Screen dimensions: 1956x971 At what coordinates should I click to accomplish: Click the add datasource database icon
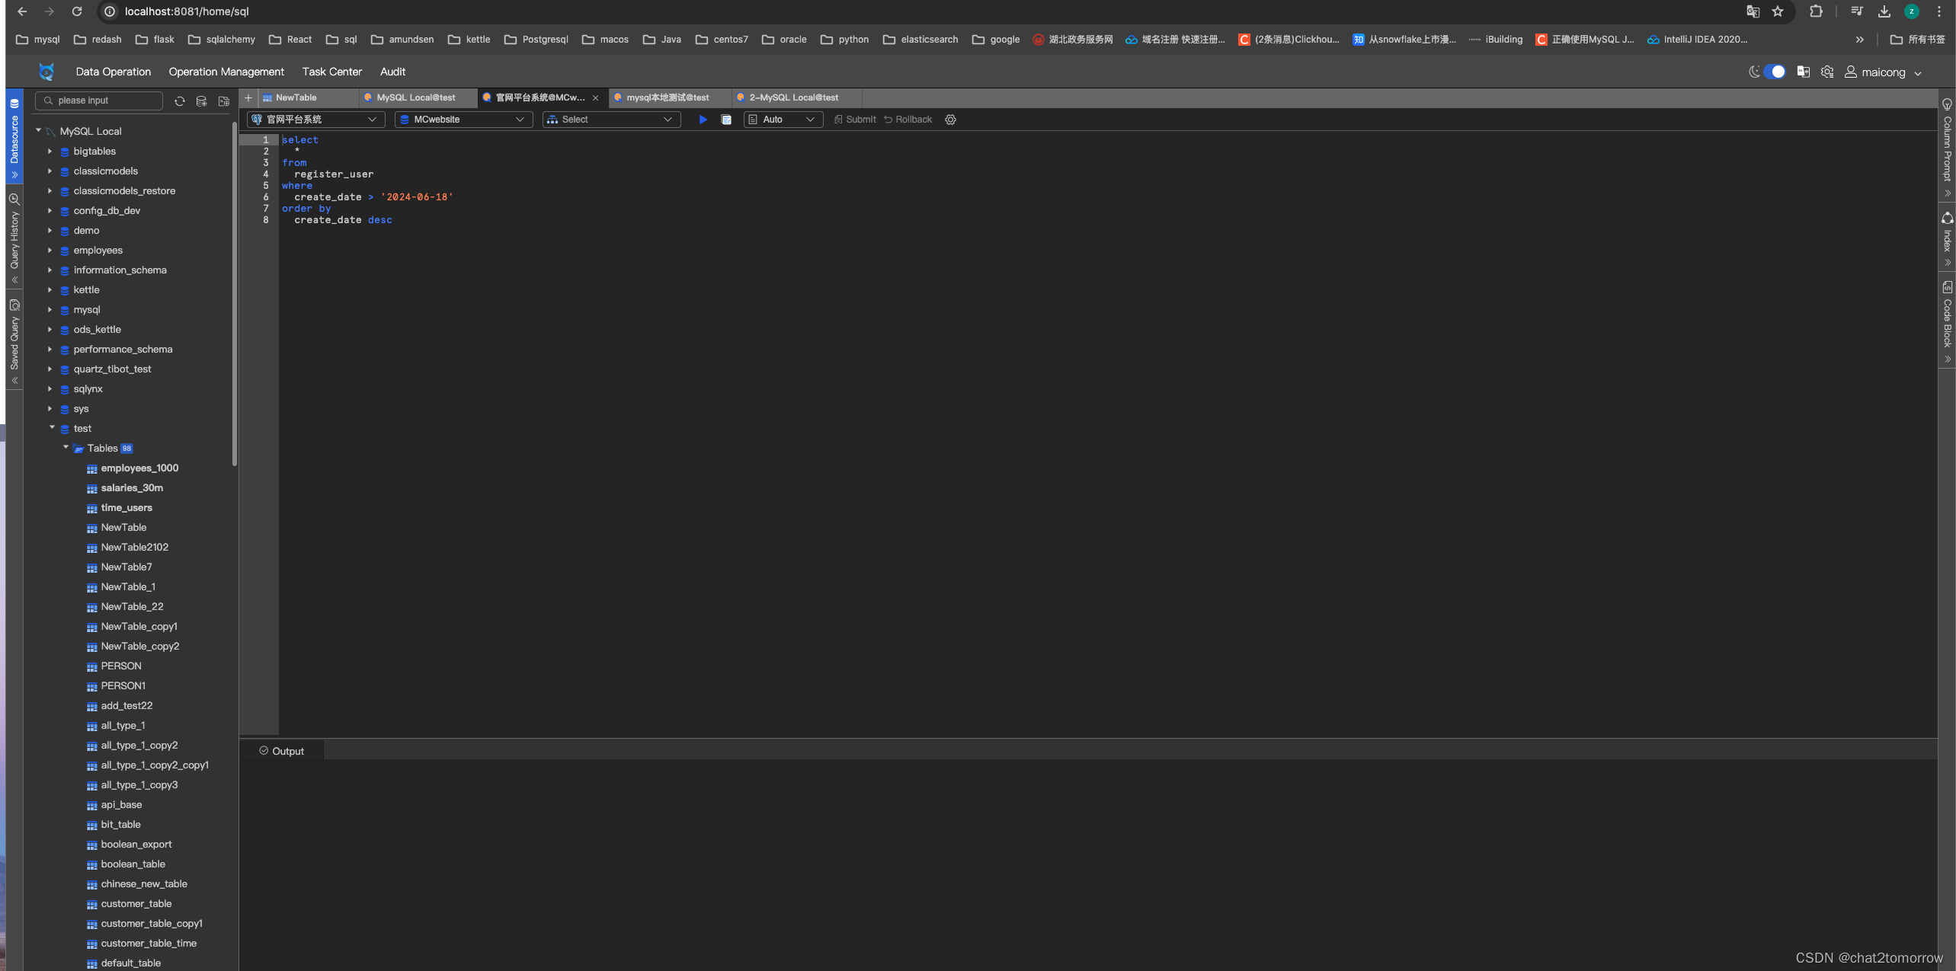202,101
